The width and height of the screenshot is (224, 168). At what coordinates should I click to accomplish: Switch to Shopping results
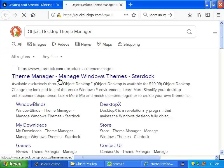[129, 44]
